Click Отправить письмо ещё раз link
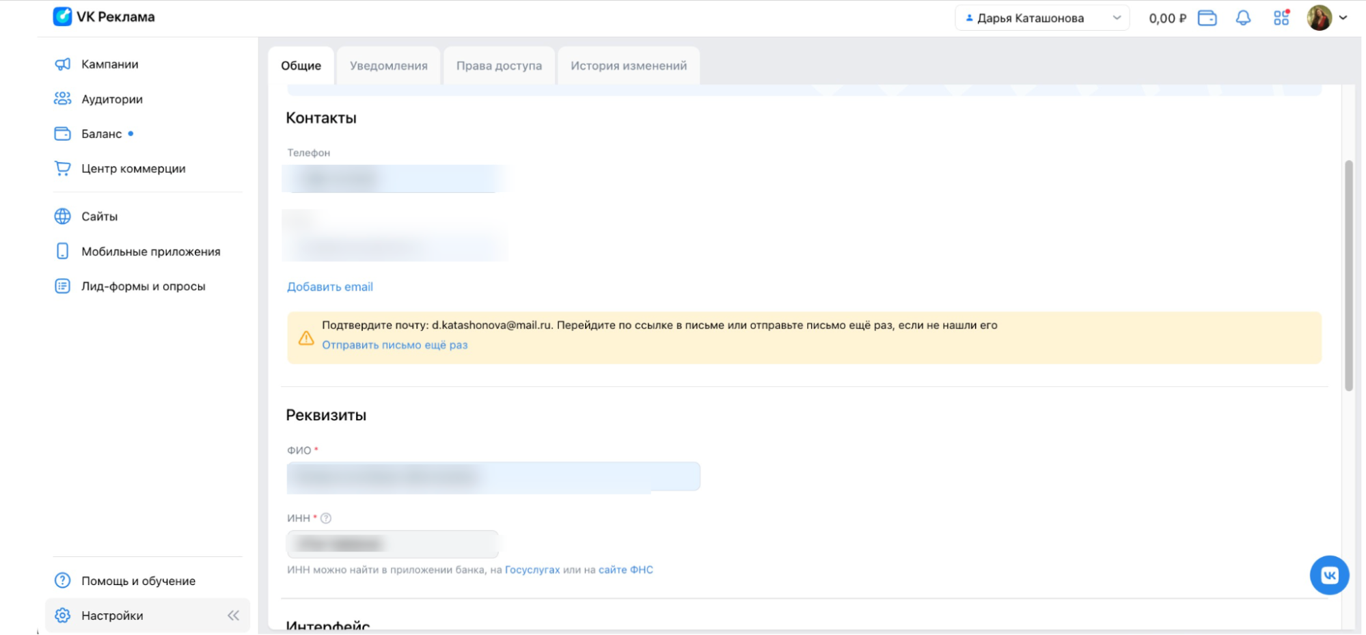The width and height of the screenshot is (1366, 635). point(394,345)
